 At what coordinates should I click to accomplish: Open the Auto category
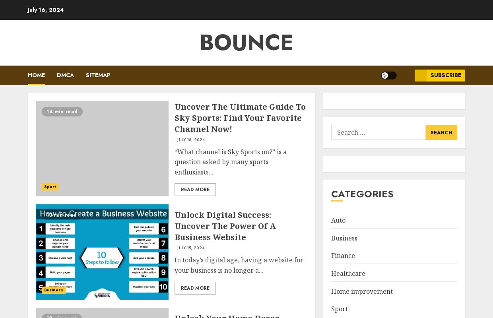click(x=338, y=220)
